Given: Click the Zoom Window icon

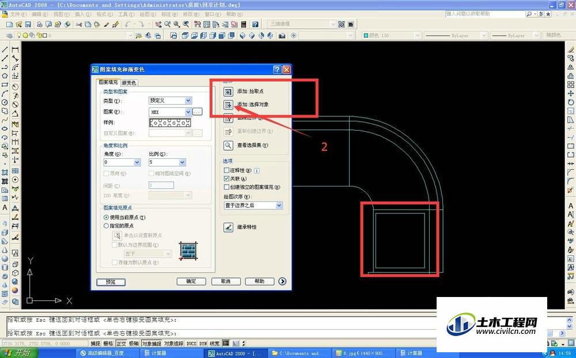Looking at the screenshot, I should (x=177, y=24).
